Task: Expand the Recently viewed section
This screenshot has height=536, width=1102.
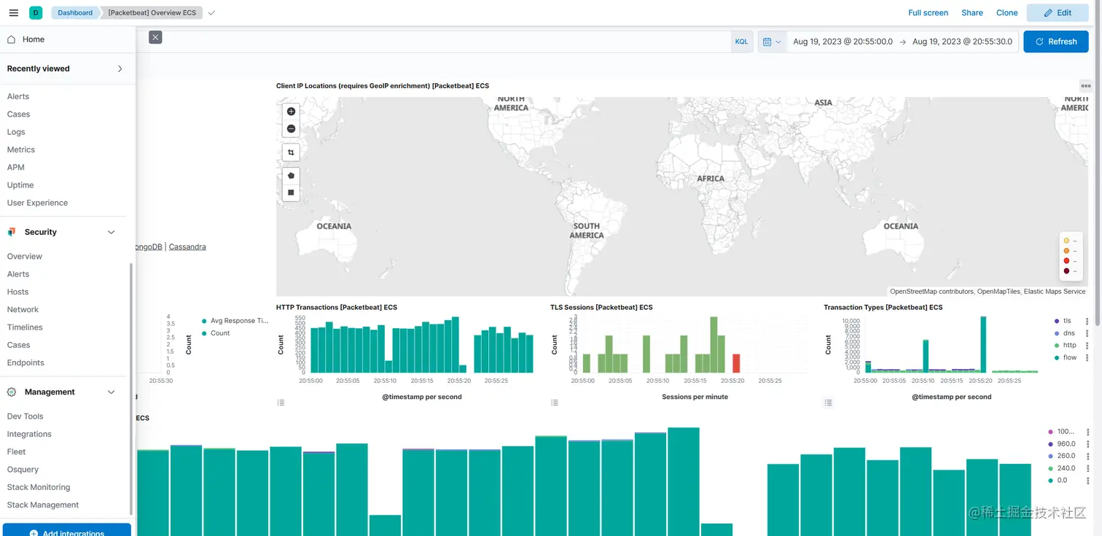Action: coord(120,69)
